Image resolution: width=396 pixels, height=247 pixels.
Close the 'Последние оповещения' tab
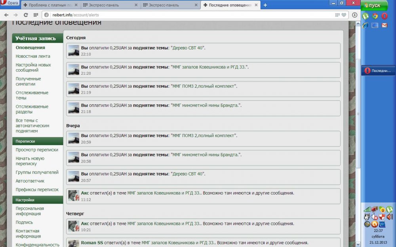256,5
